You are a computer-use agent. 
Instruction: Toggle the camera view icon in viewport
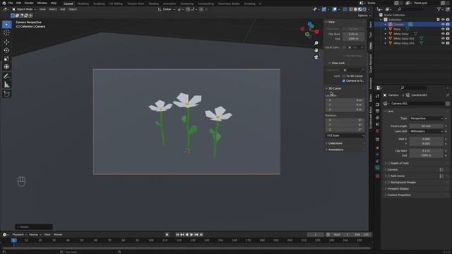pyautogui.click(x=316, y=58)
